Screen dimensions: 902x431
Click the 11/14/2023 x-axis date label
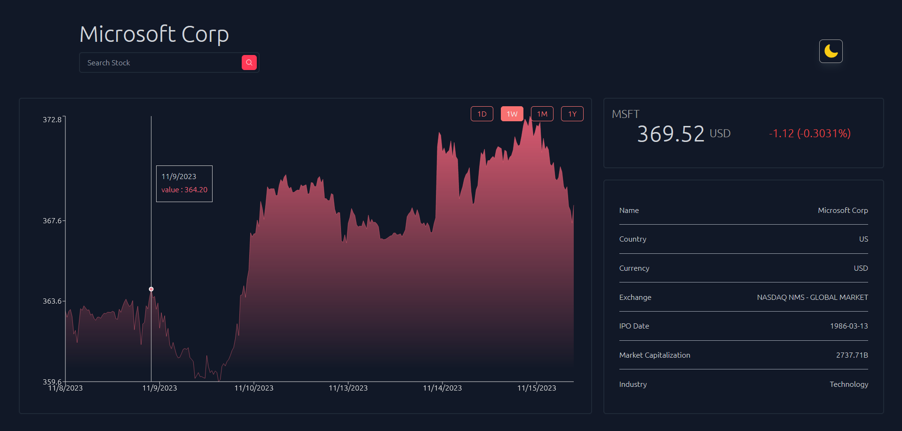tap(442, 388)
